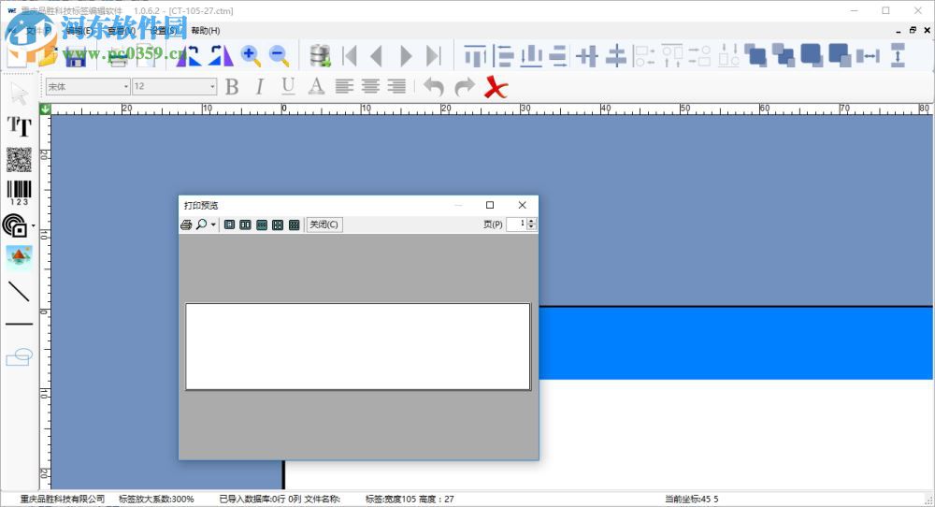Select the shapes rectangle-ellipse tool

coord(19,357)
